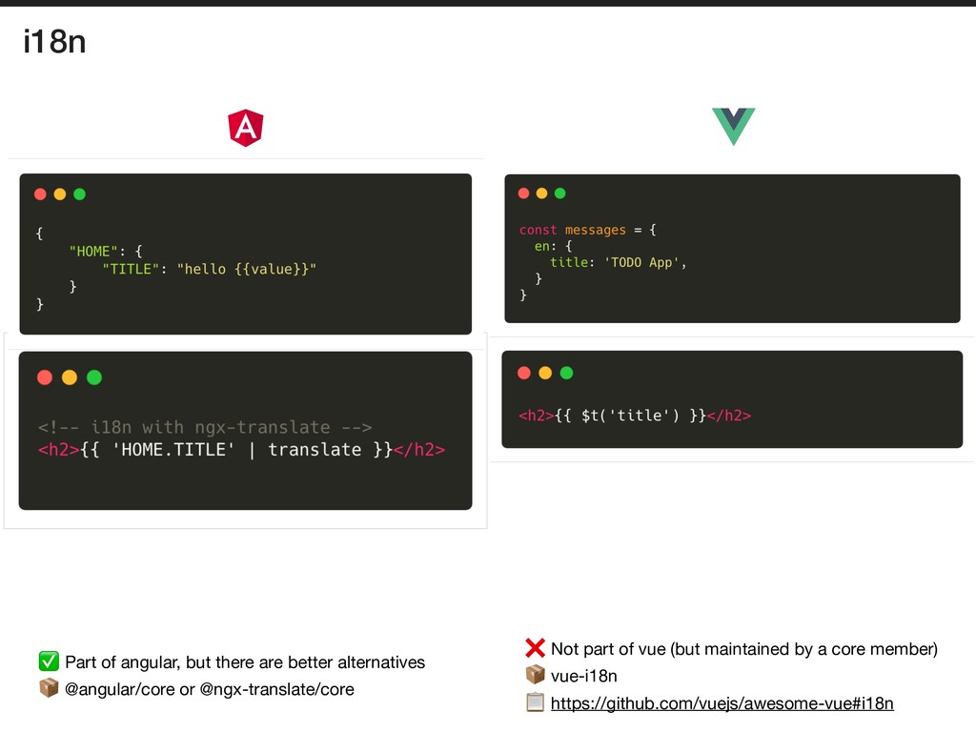Click the vue-i18n package name
Viewport: 976px width, 732px height.
pyautogui.click(x=584, y=676)
